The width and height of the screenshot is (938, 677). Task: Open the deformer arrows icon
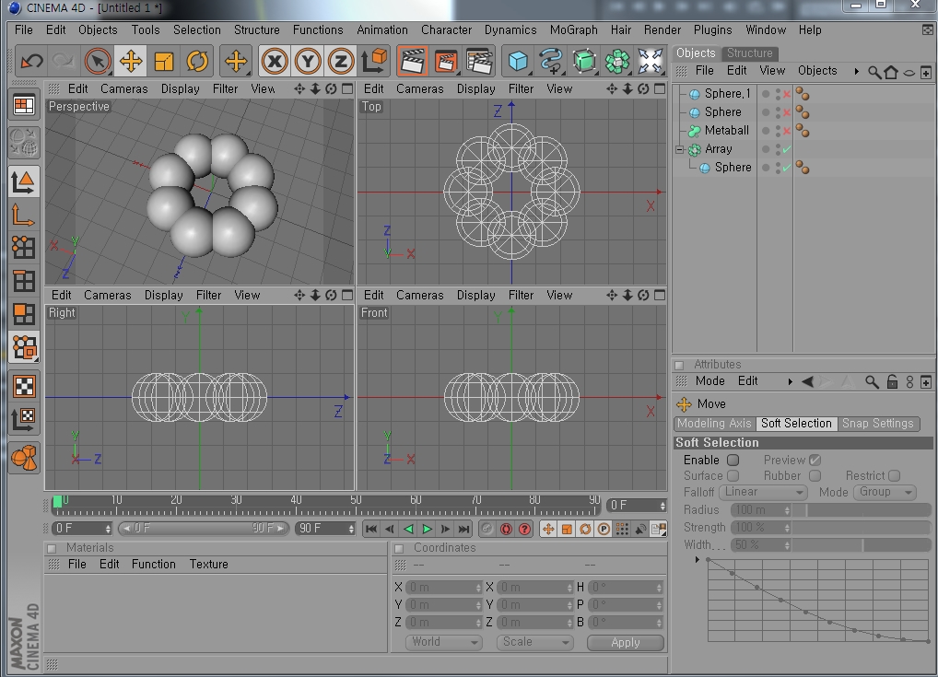pos(650,61)
